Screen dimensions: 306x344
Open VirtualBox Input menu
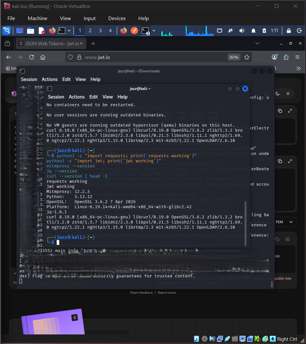tap(89, 18)
